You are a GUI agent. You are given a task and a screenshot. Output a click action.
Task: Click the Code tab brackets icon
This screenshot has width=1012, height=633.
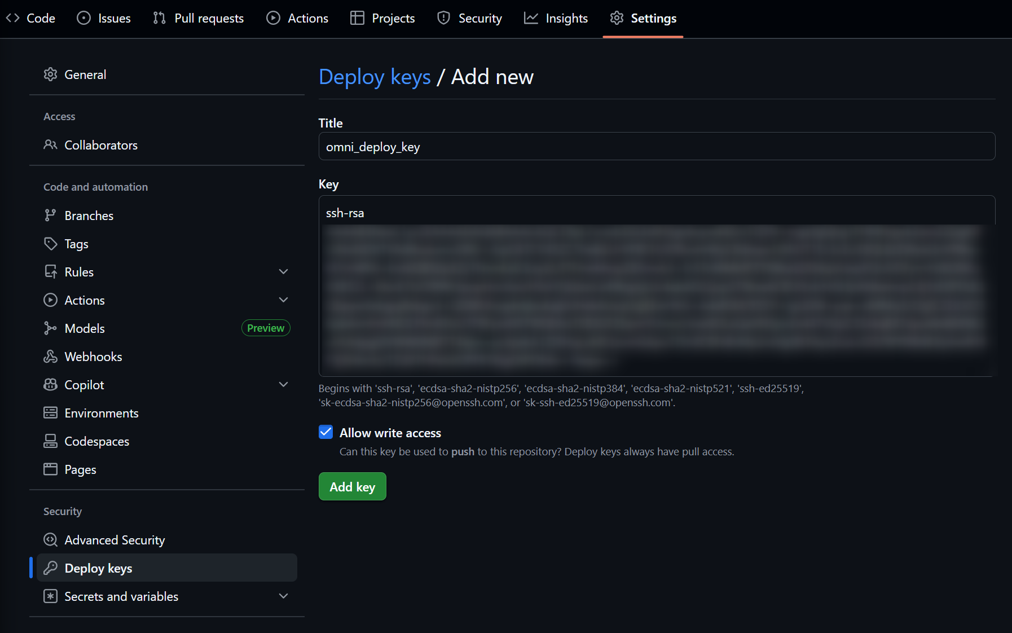(x=13, y=18)
